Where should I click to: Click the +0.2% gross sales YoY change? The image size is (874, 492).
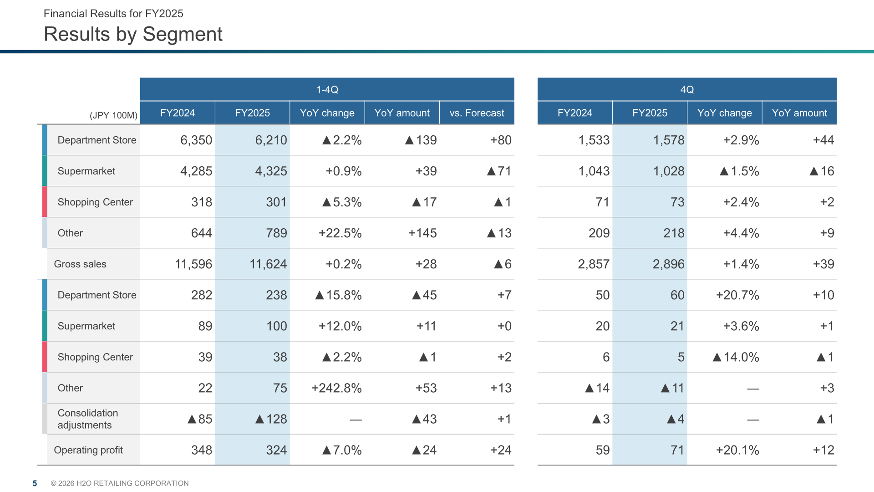tap(344, 264)
